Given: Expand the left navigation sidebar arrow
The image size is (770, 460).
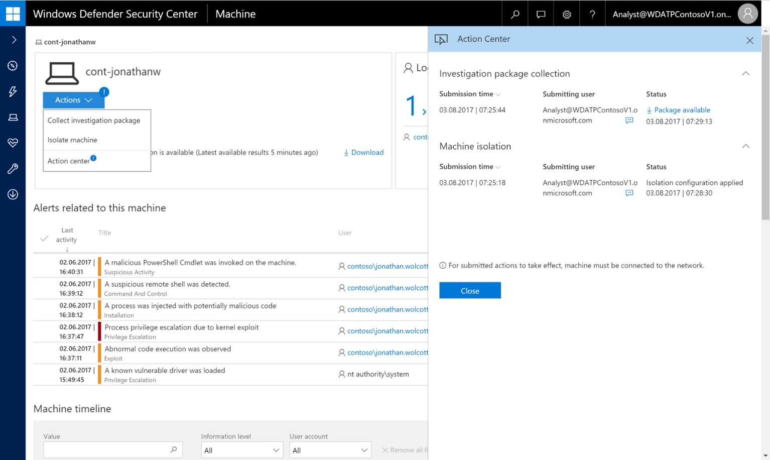Looking at the screenshot, I should [x=14, y=40].
